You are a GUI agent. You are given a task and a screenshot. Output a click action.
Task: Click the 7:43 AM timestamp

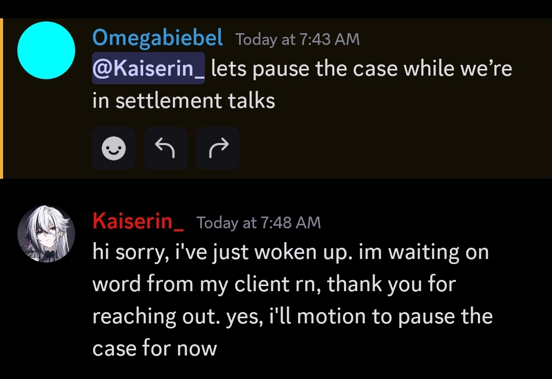point(330,39)
